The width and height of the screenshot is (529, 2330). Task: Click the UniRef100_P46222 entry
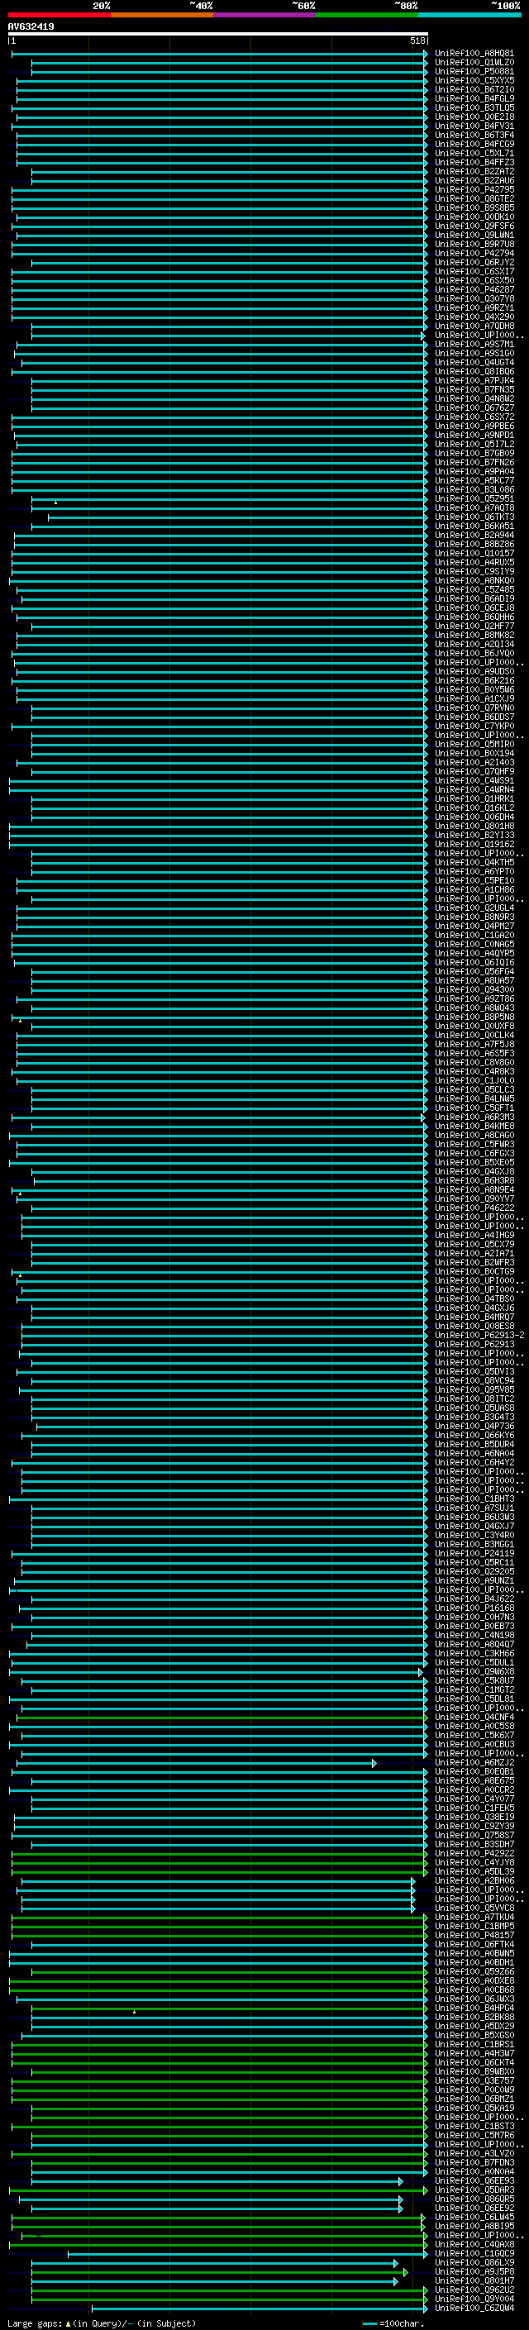tap(474, 1208)
